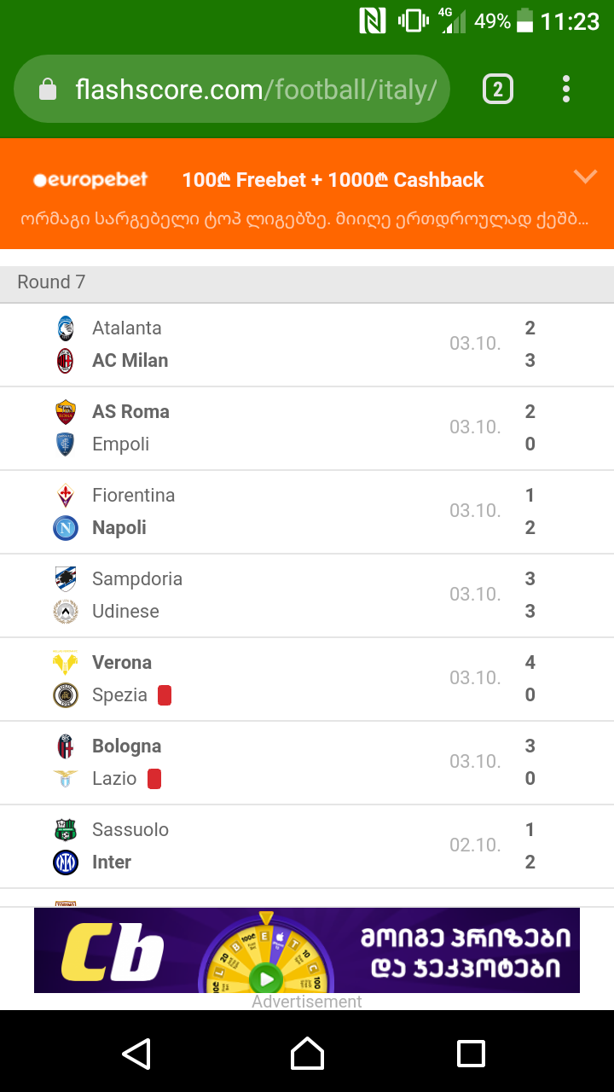Tap the Bologna club crest
This screenshot has height=1092, width=614.
point(66,746)
